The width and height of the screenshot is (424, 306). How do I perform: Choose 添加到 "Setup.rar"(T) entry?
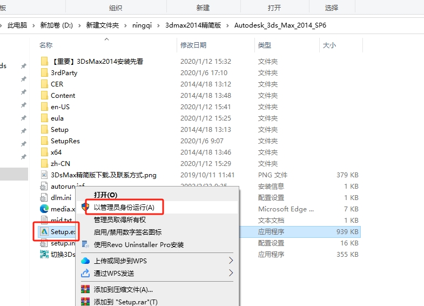[126, 302]
